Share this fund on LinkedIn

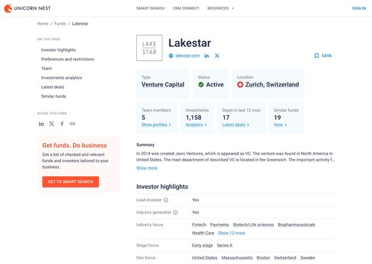click(x=41, y=124)
